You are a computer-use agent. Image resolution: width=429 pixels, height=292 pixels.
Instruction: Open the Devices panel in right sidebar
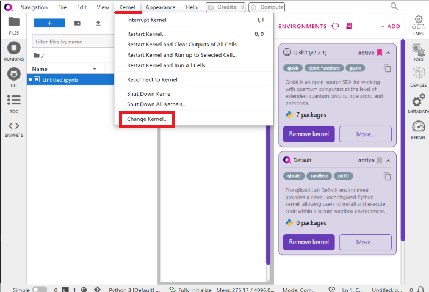pyautogui.click(x=419, y=76)
